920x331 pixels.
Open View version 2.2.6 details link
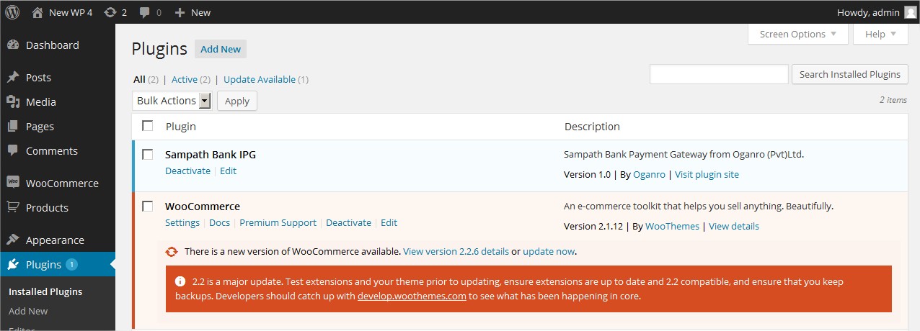456,252
